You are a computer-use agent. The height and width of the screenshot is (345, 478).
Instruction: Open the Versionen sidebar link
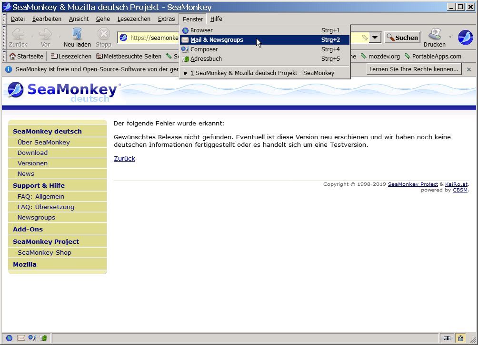coord(33,163)
